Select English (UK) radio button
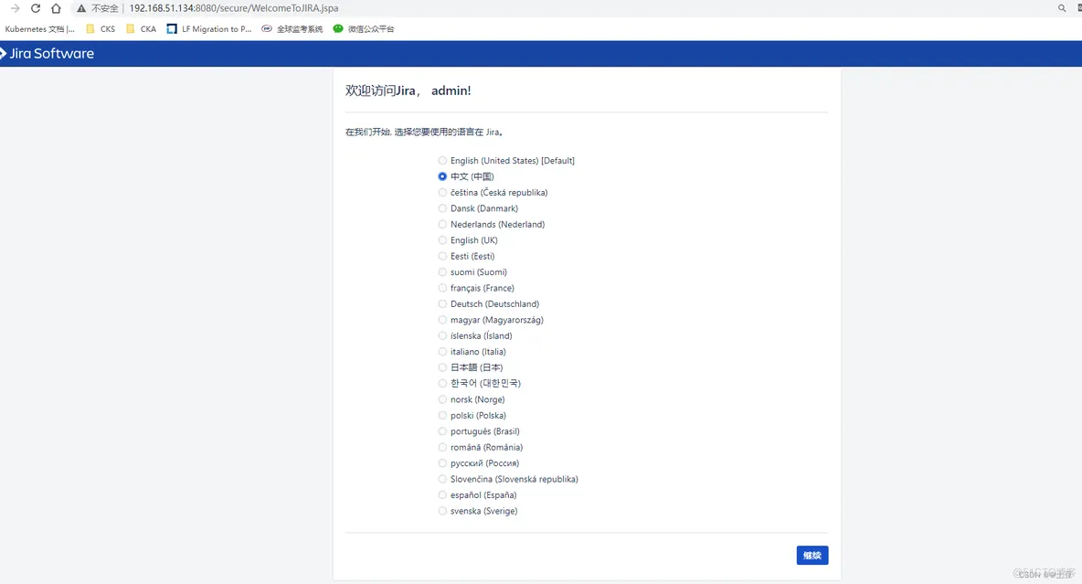Viewport: 1082px width, 584px height. (x=442, y=240)
